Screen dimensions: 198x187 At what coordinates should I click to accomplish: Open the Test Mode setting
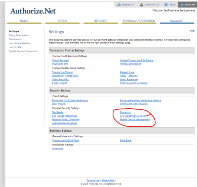[58, 112]
